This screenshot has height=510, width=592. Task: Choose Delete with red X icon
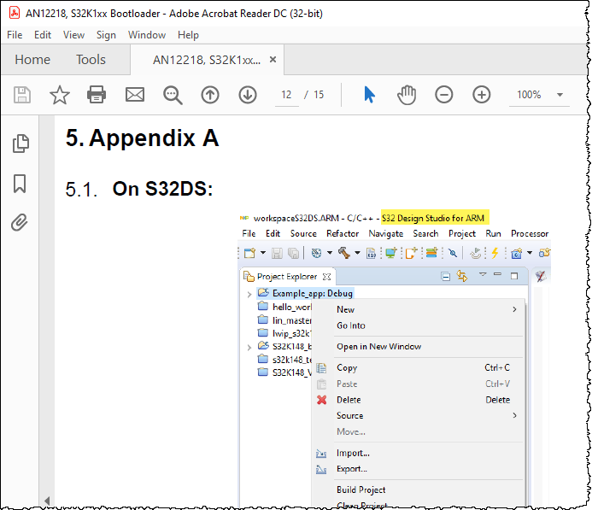(x=419, y=400)
